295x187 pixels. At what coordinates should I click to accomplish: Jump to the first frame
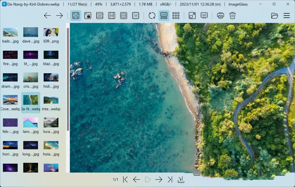(x=125, y=179)
